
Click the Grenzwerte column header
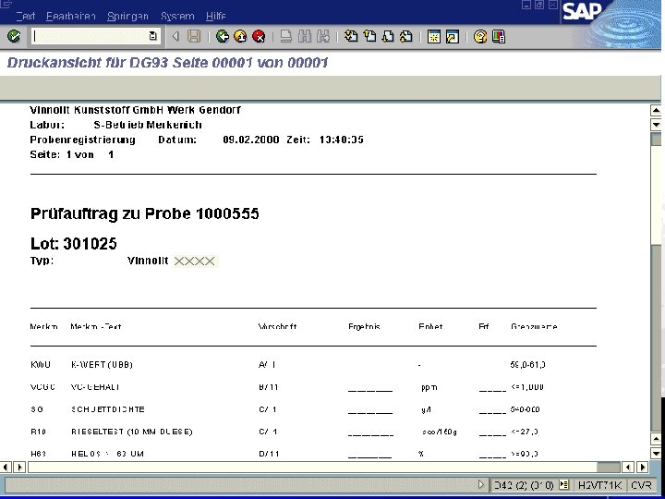pyautogui.click(x=534, y=327)
